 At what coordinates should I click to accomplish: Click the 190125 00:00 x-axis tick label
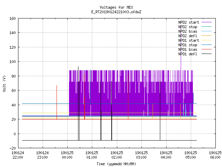[67, 155]
